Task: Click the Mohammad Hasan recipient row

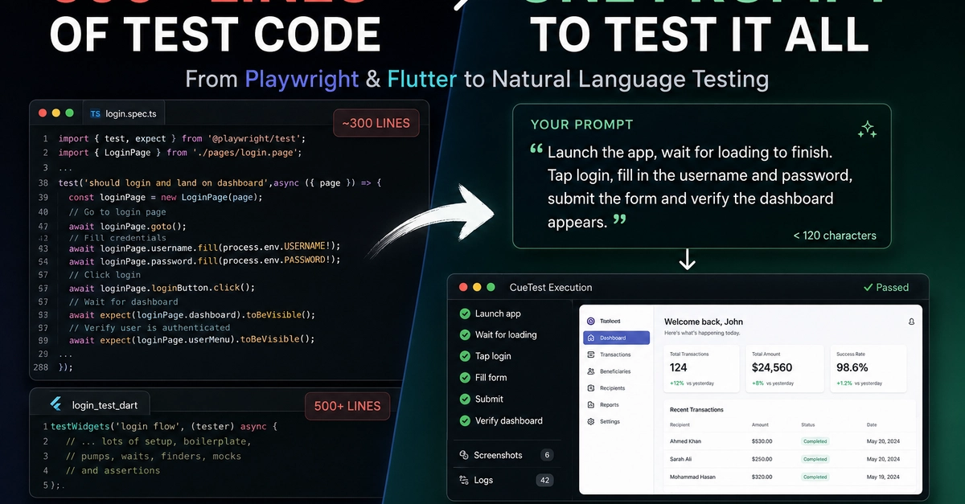Action: [x=790, y=477]
